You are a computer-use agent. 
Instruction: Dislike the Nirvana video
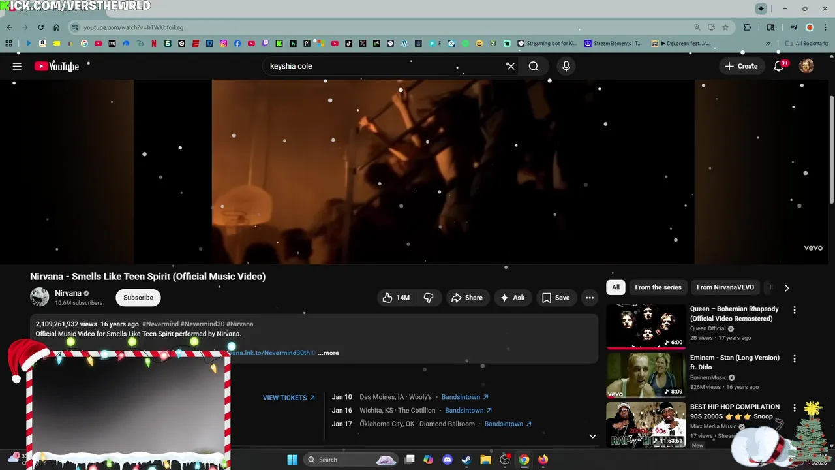pyautogui.click(x=429, y=298)
